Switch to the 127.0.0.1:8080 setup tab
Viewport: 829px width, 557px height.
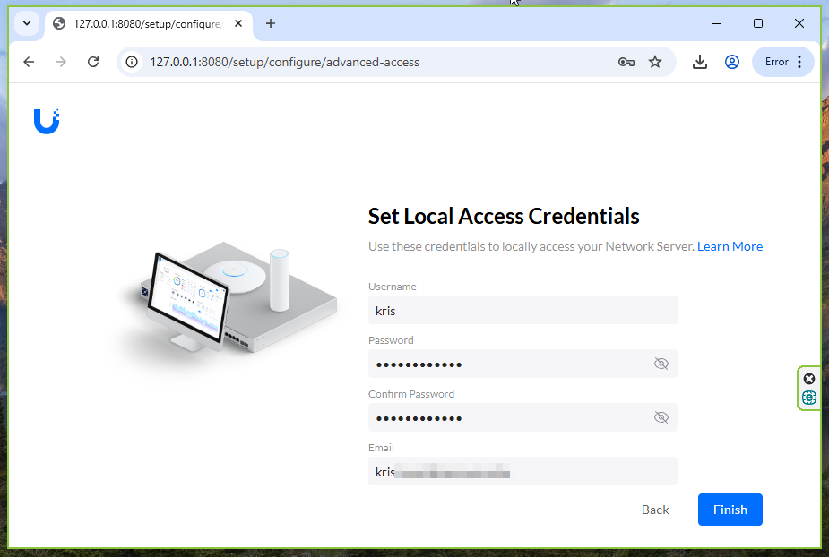click(143, 23)
